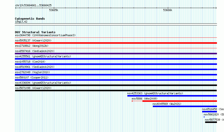Image resolution: width=224 pixels, height=132 pixels.
Task: Open esv2718812 (Wong2012b) label
Action: pyautogui.click(x=32, y=46)
